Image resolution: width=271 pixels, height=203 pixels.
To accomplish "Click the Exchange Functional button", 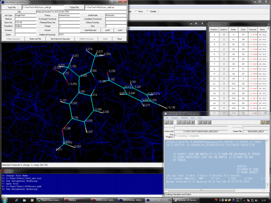I will point(47,19).
